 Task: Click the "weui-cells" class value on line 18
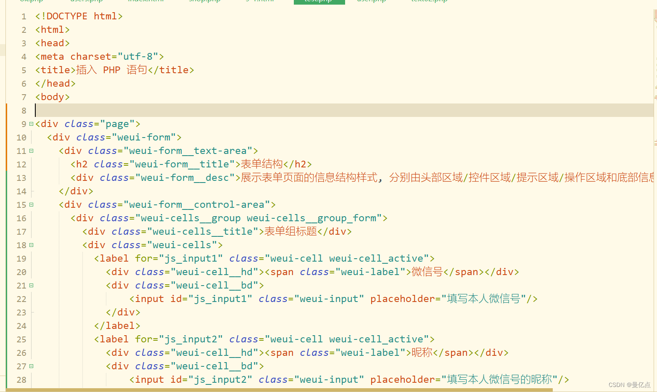point(182,245)
